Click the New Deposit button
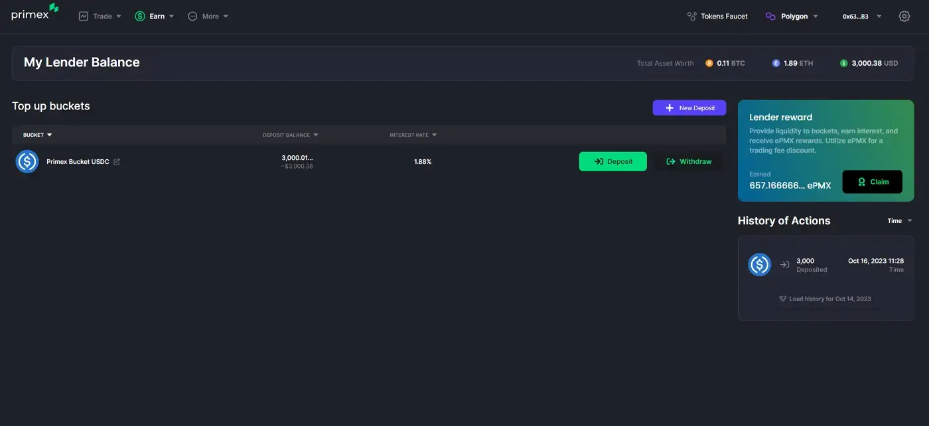 (689, 107)
